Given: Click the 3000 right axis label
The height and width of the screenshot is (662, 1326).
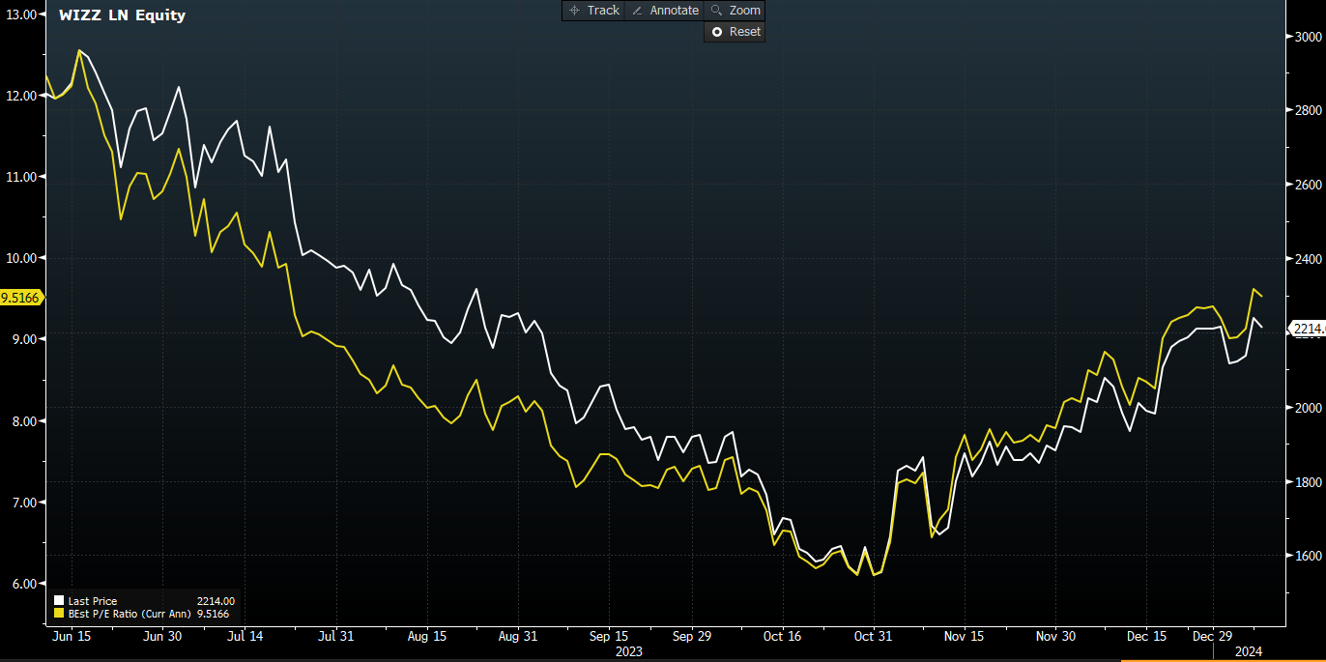Looking at the screenshot, I should (x=1308, y=37).
